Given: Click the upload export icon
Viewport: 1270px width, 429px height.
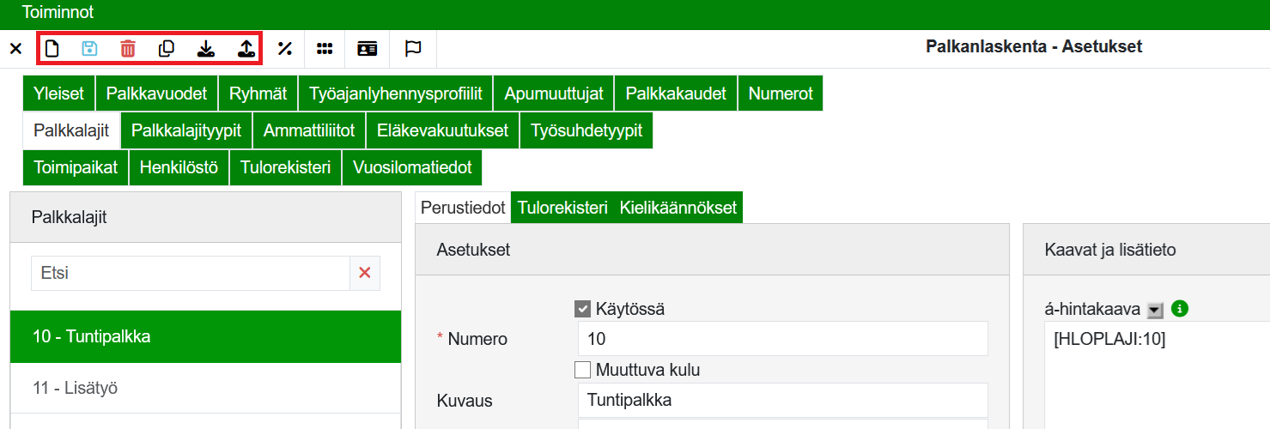Looking at the screenshot, I should pos(246,49).
